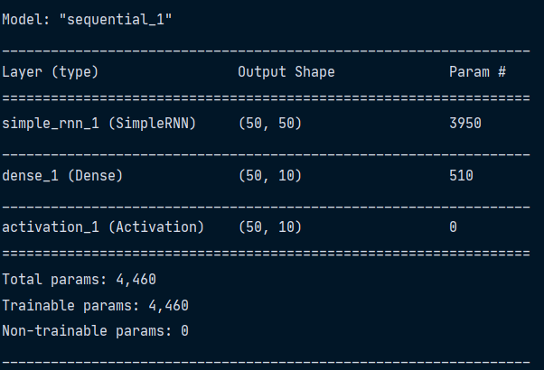Click the output shape of dense_1

(x=270, y=175)
